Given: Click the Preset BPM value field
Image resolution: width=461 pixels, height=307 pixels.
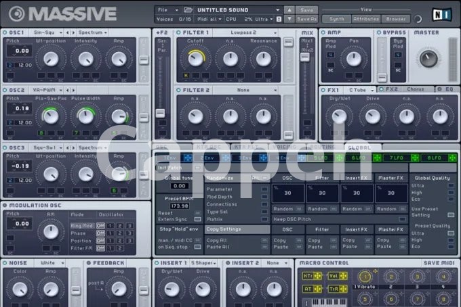Looking at the screenshot, I should (180, 206).
